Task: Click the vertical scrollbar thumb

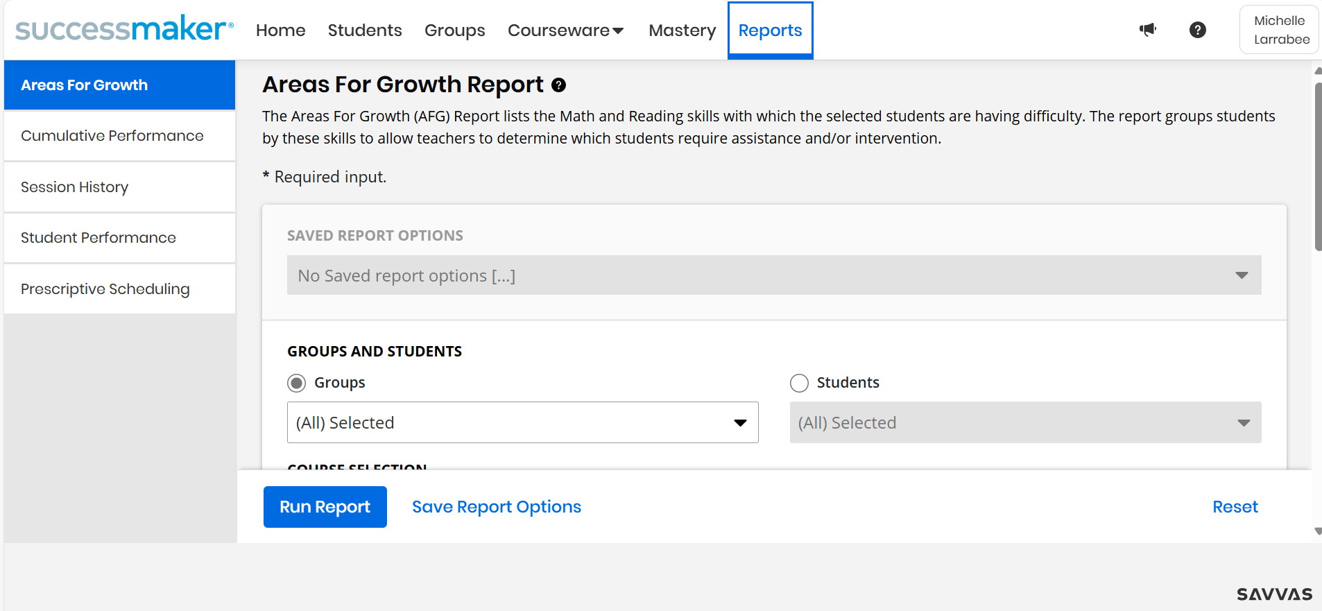Action: pos(1318,166)
